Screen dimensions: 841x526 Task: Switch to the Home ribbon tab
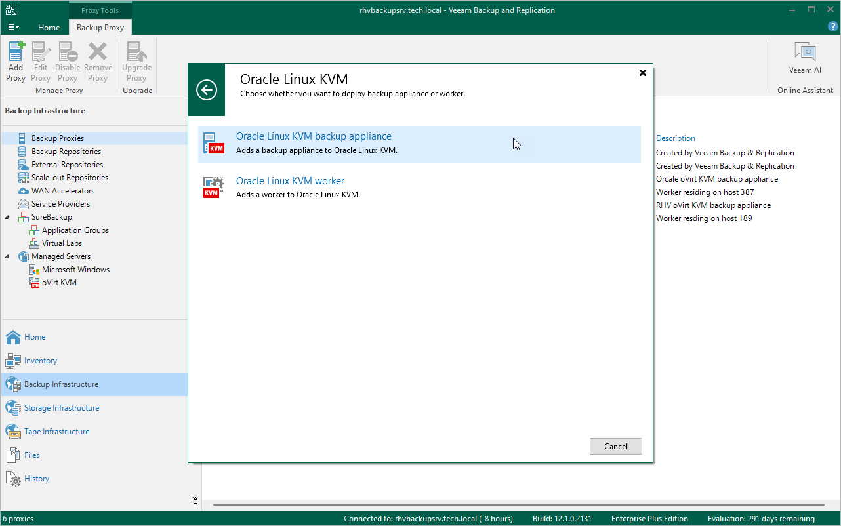[49, 28]
